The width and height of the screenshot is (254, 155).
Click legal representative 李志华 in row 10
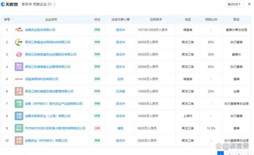click(x=120, y=141)
